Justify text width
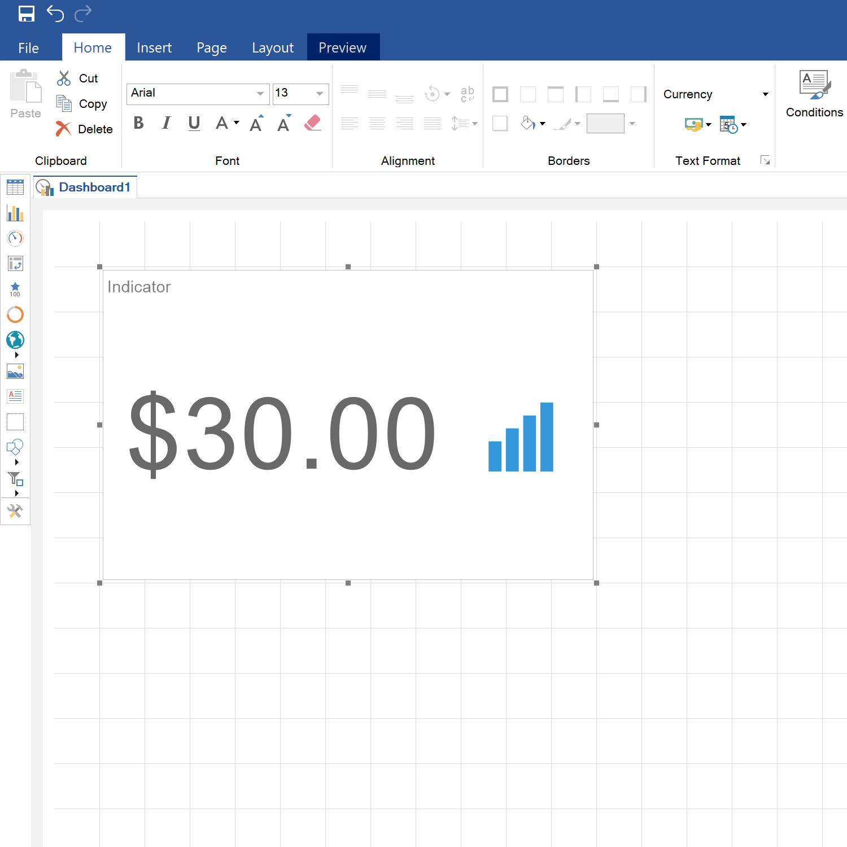Image resolution: width=847 pixels, height=847 pixels. click(x=433, y=123)
